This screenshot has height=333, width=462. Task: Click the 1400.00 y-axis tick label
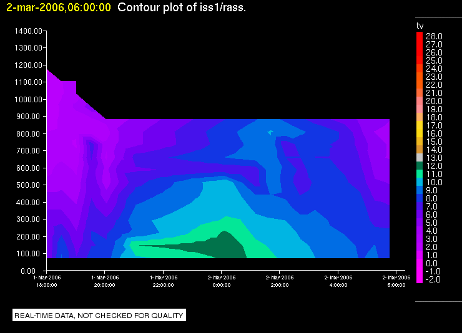(28, 31)
